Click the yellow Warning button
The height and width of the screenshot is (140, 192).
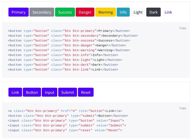click(105, 12)
